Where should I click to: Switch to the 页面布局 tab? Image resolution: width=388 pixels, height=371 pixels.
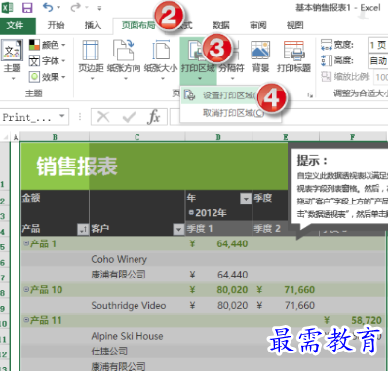137,25
